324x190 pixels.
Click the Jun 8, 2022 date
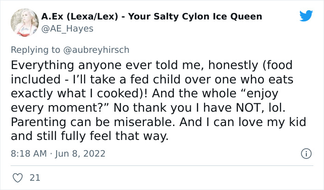coord(81,153)
